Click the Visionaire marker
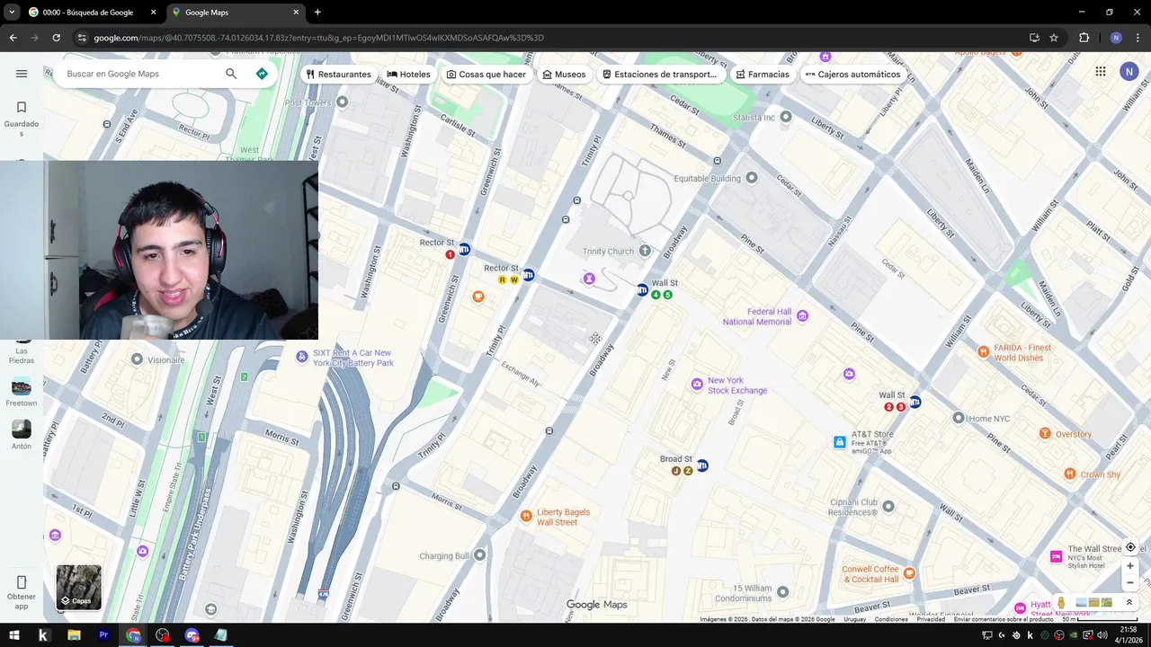Image resolution: width=1151 pixels, height=647 pixels. click(137, 359)
